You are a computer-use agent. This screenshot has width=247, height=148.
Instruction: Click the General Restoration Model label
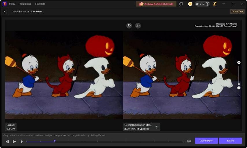pos(138,125)
